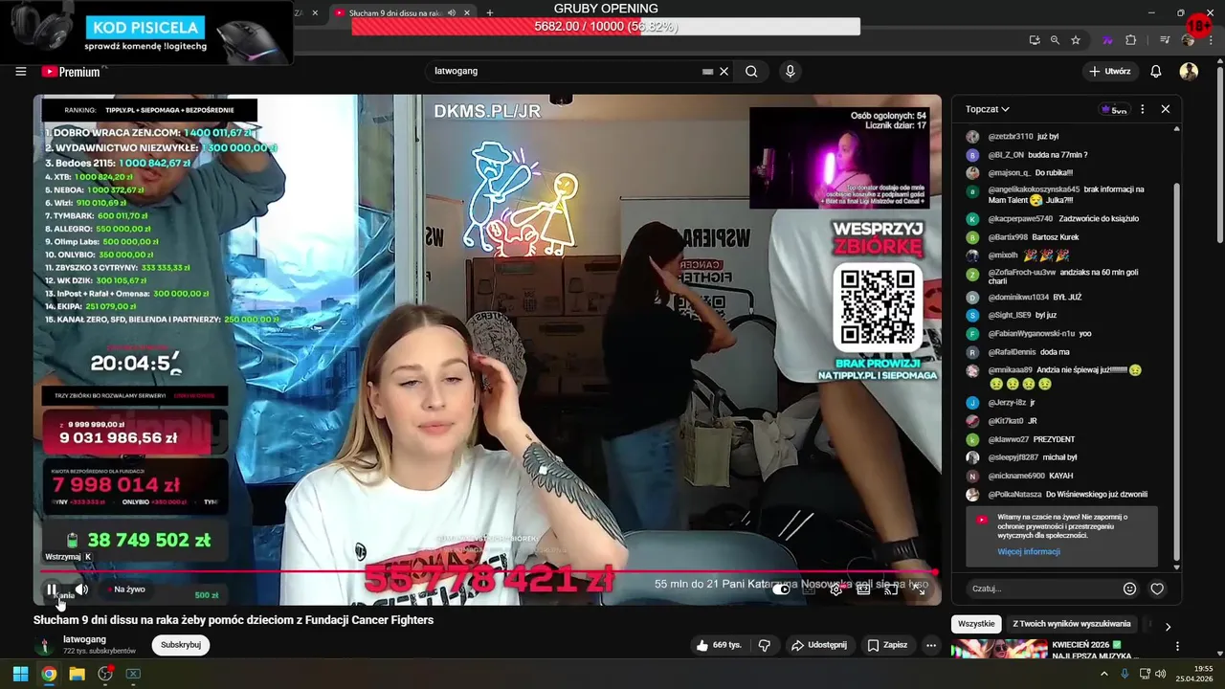Open the Chrome three-dot menu
Viewport: 1225px width, 689px height.
1210,40
